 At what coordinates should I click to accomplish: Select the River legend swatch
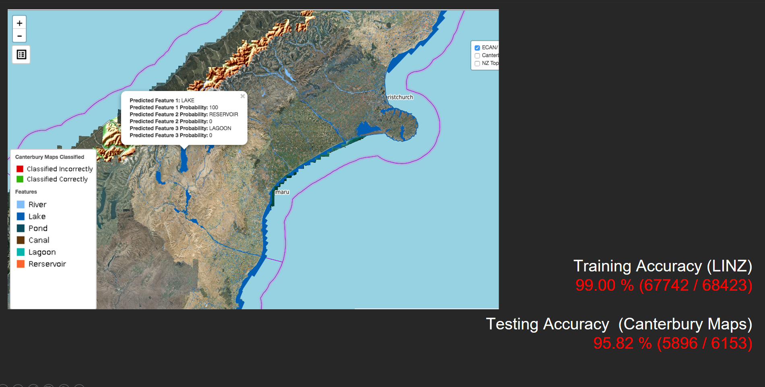(x=21, y=205)
